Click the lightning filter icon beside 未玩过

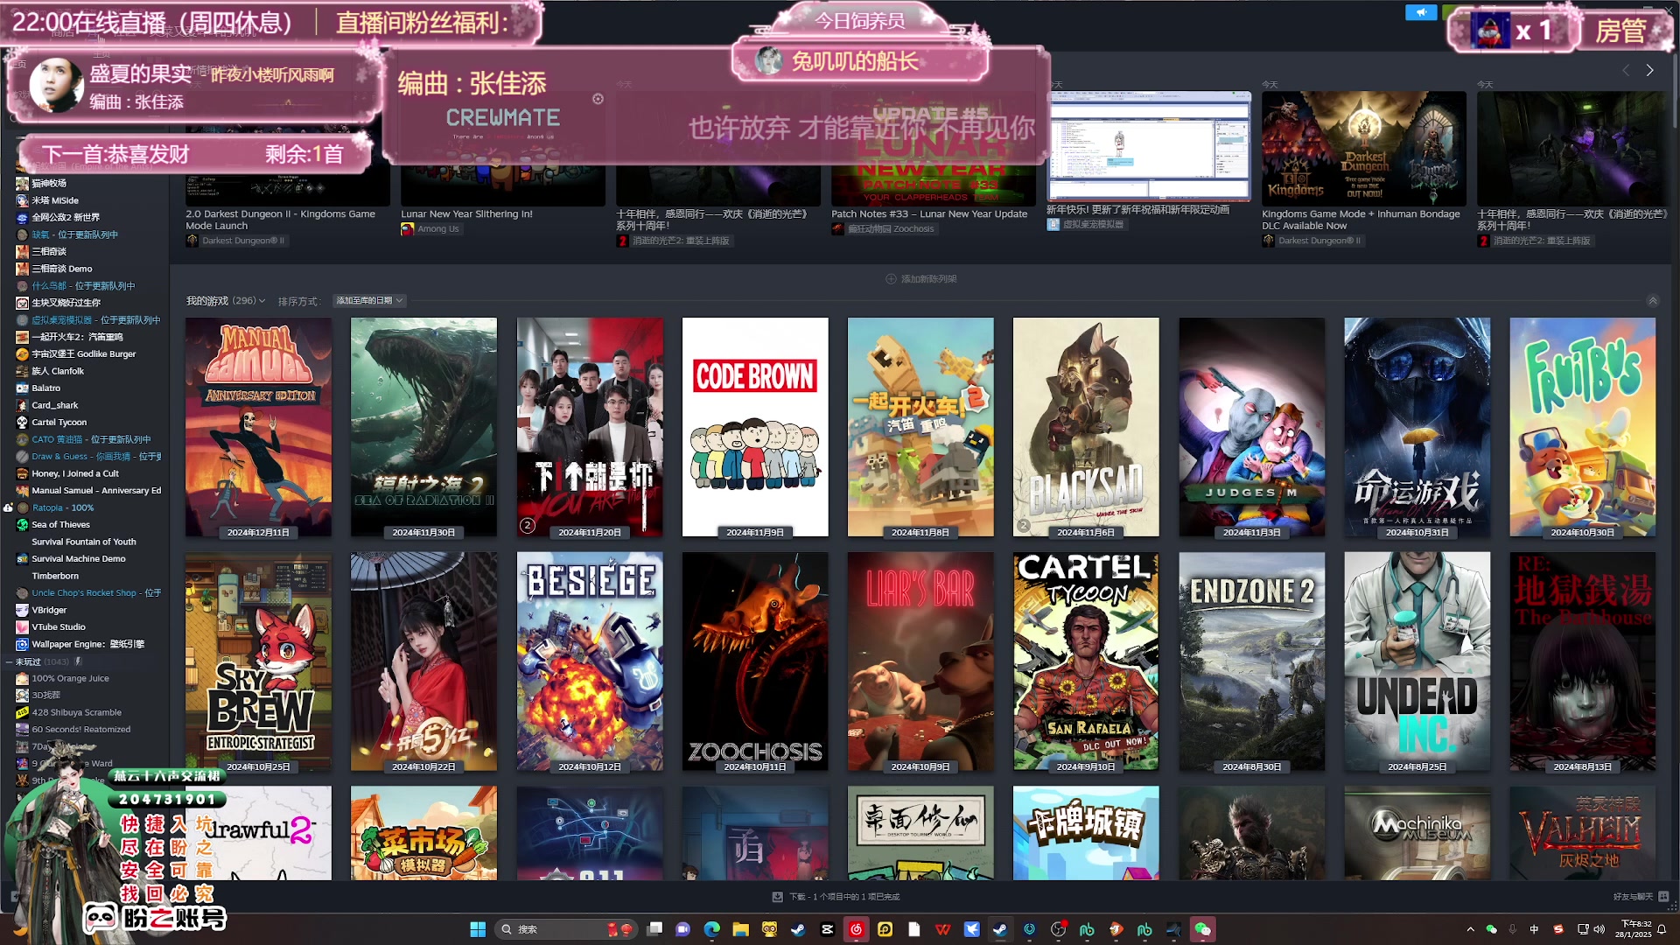pos(78,661)
